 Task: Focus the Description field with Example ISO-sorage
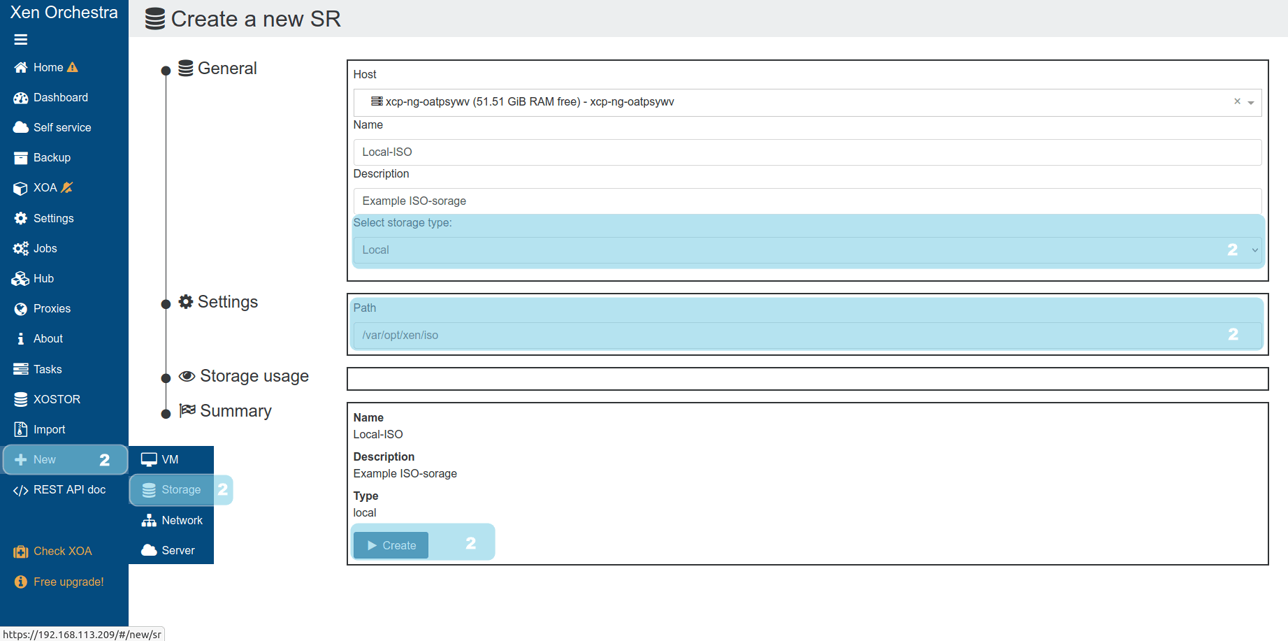click(x=807, y=201)
